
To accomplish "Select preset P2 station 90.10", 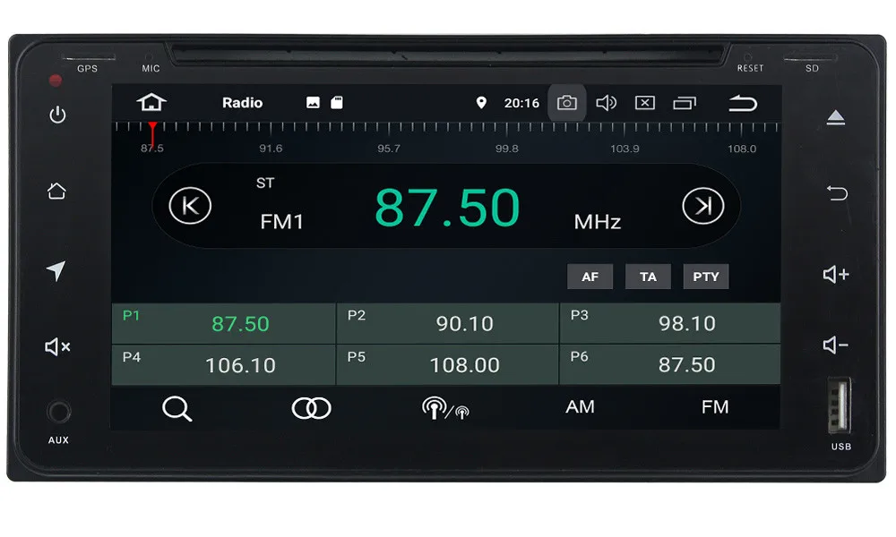I will (x=446, y=323).
